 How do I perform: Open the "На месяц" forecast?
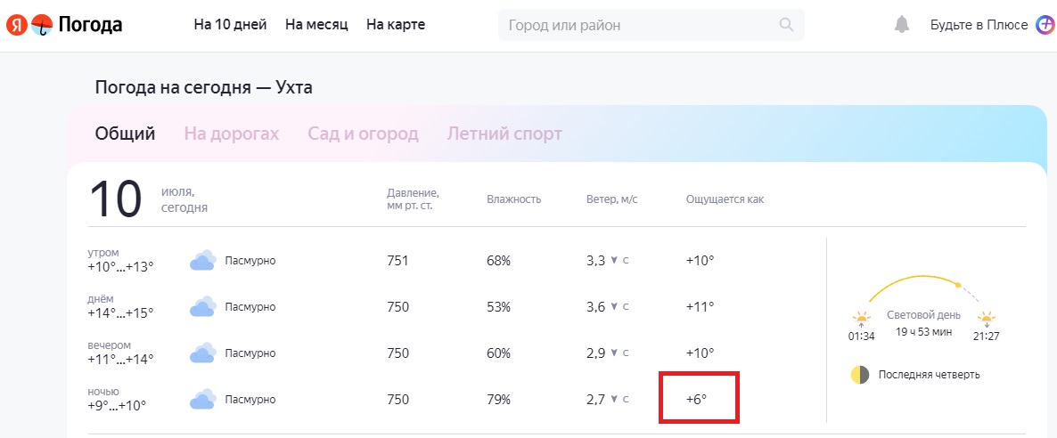(316, 25)
